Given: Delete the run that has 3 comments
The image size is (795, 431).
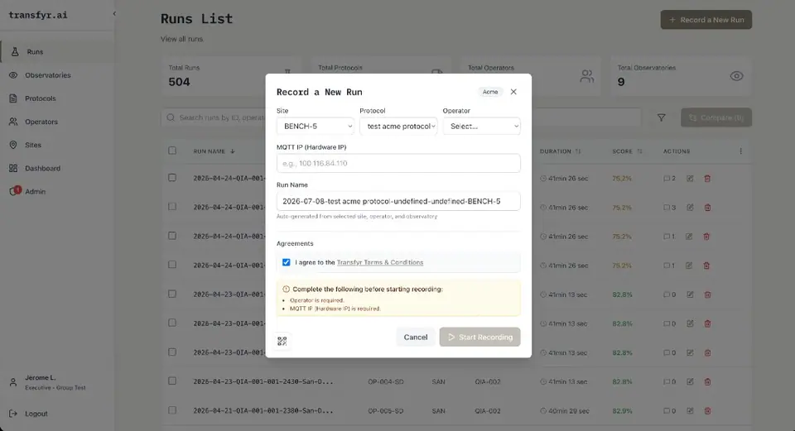Looking at the screenshot, I should pos(707,207).
